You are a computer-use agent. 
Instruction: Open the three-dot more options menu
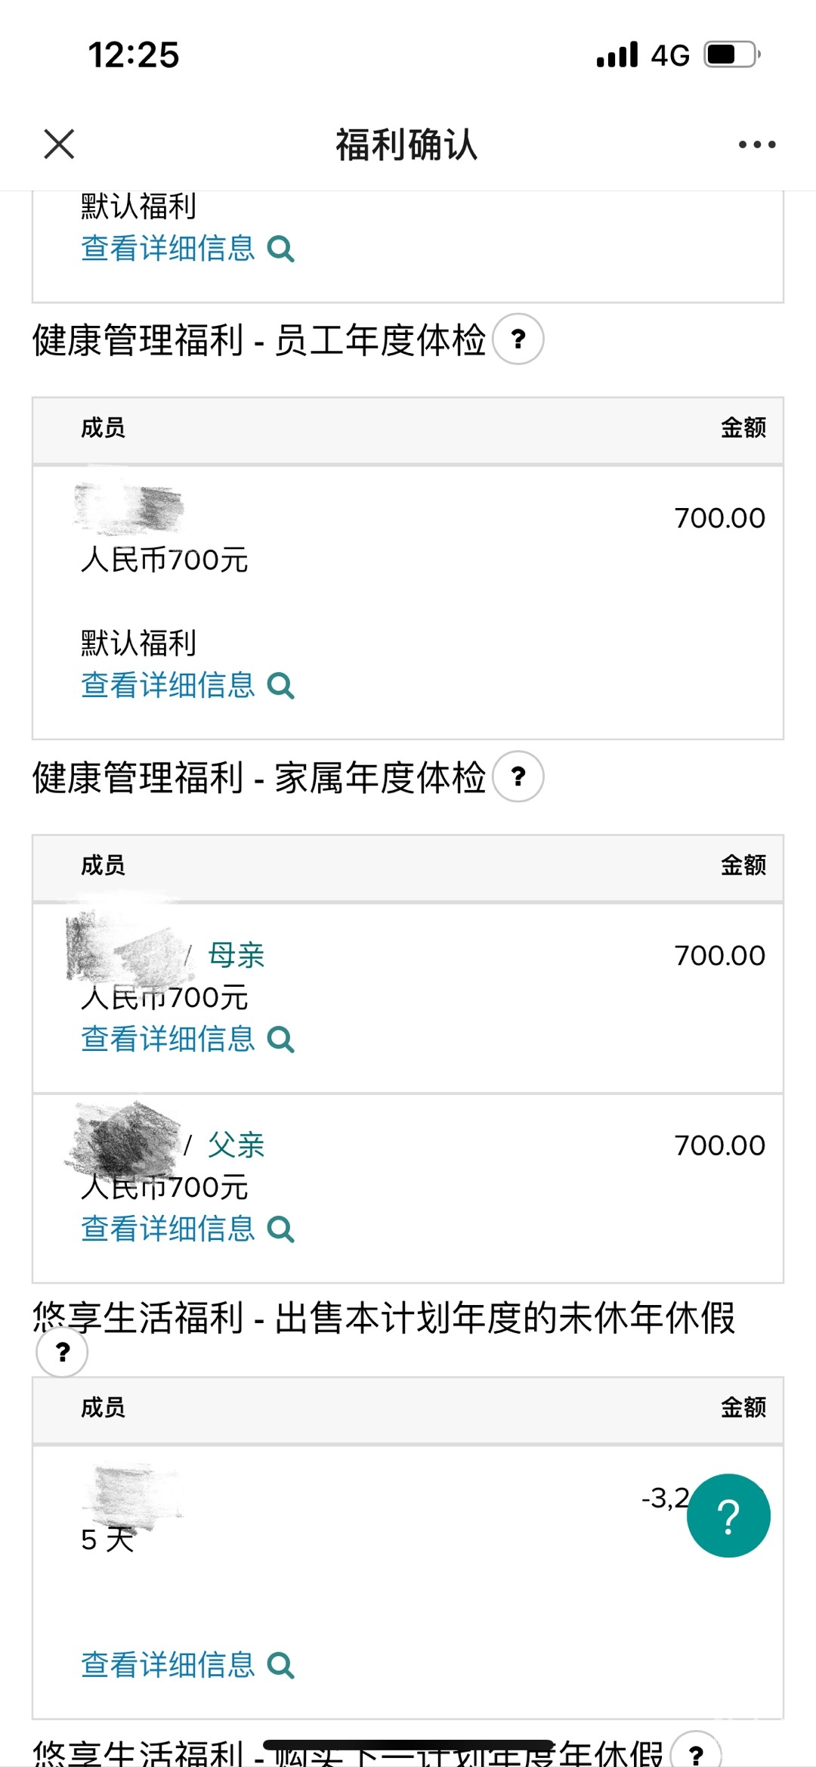tap(756, 144)
